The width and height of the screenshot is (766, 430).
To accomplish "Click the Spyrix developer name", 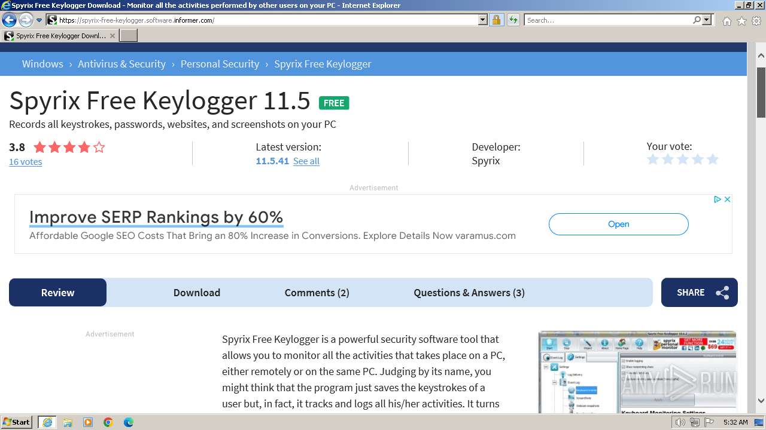I will (x=485, y=161).
